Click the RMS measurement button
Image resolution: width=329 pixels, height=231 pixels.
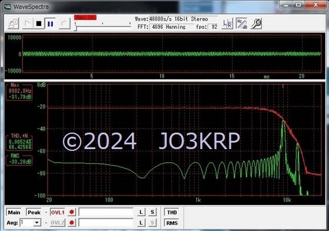(172, 223)
